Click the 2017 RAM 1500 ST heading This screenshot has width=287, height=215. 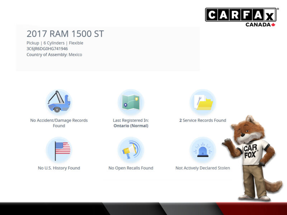point(65,34)
